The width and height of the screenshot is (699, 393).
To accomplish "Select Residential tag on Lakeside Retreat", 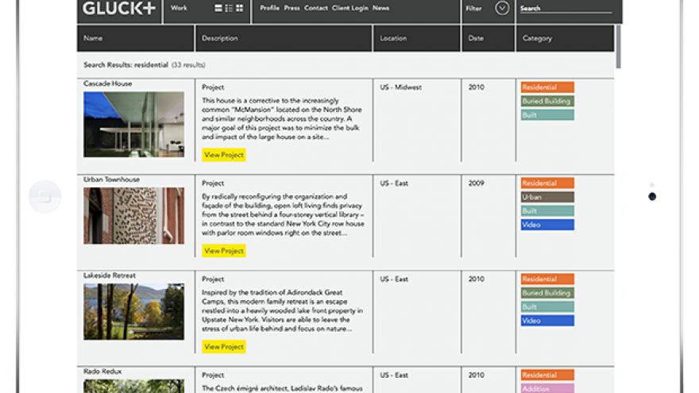I will click(x=547, y=279).
